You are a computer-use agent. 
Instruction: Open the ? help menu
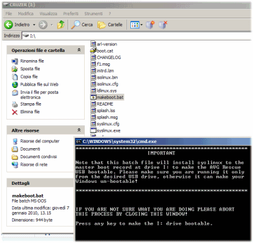[x=109, y=13]
